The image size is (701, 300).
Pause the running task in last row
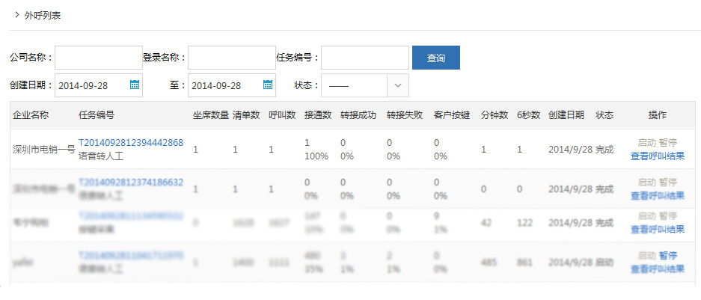click(x=667, y=256)
